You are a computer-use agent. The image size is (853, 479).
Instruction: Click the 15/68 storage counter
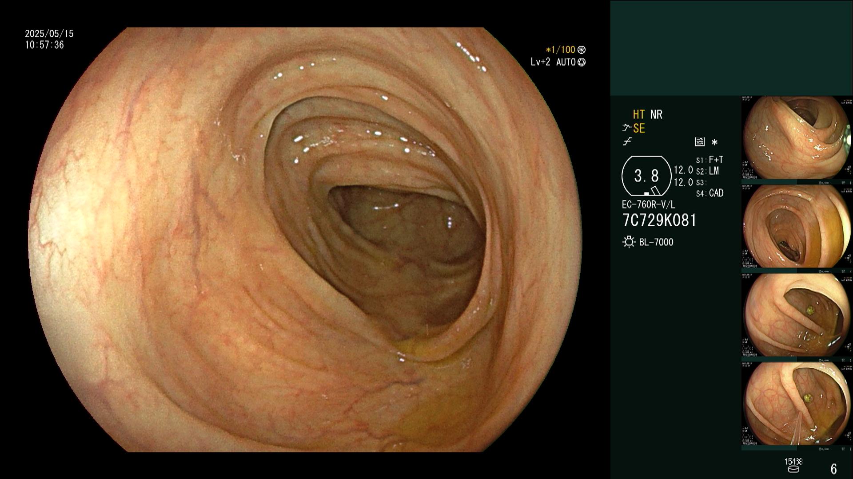point(793,462)
